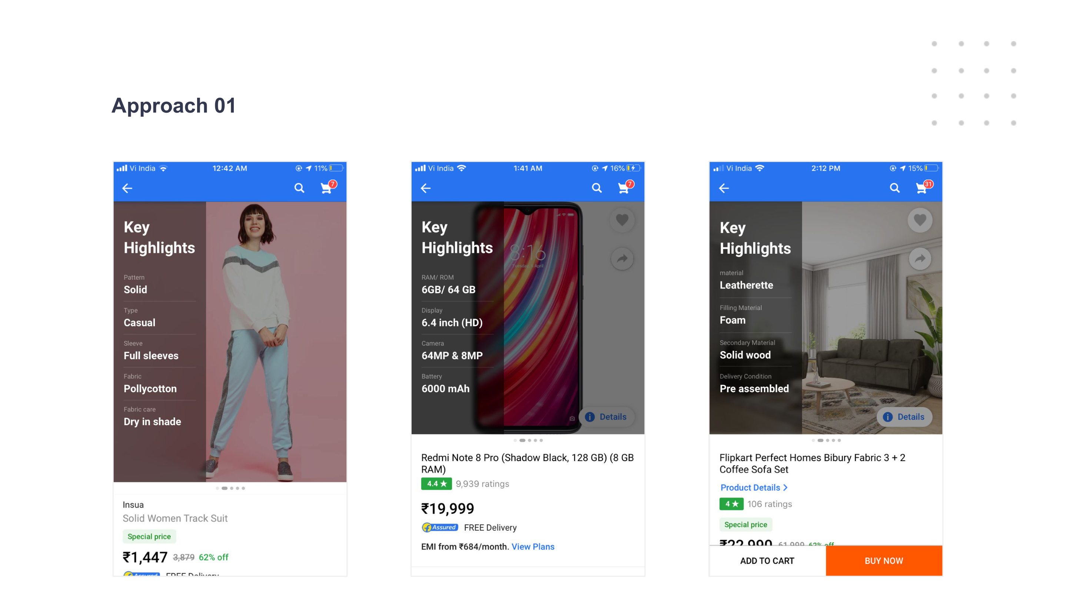
Task: Click the 'Foam' filling material highlight
Action: click(x=732, y=320)
